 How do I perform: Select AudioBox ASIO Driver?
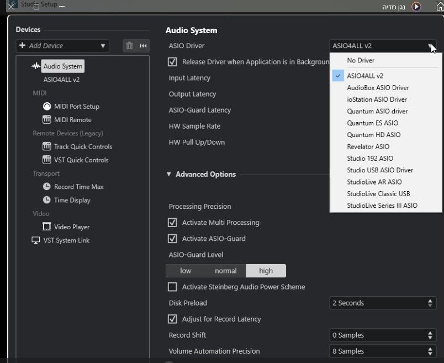click(x=386, y=87)
